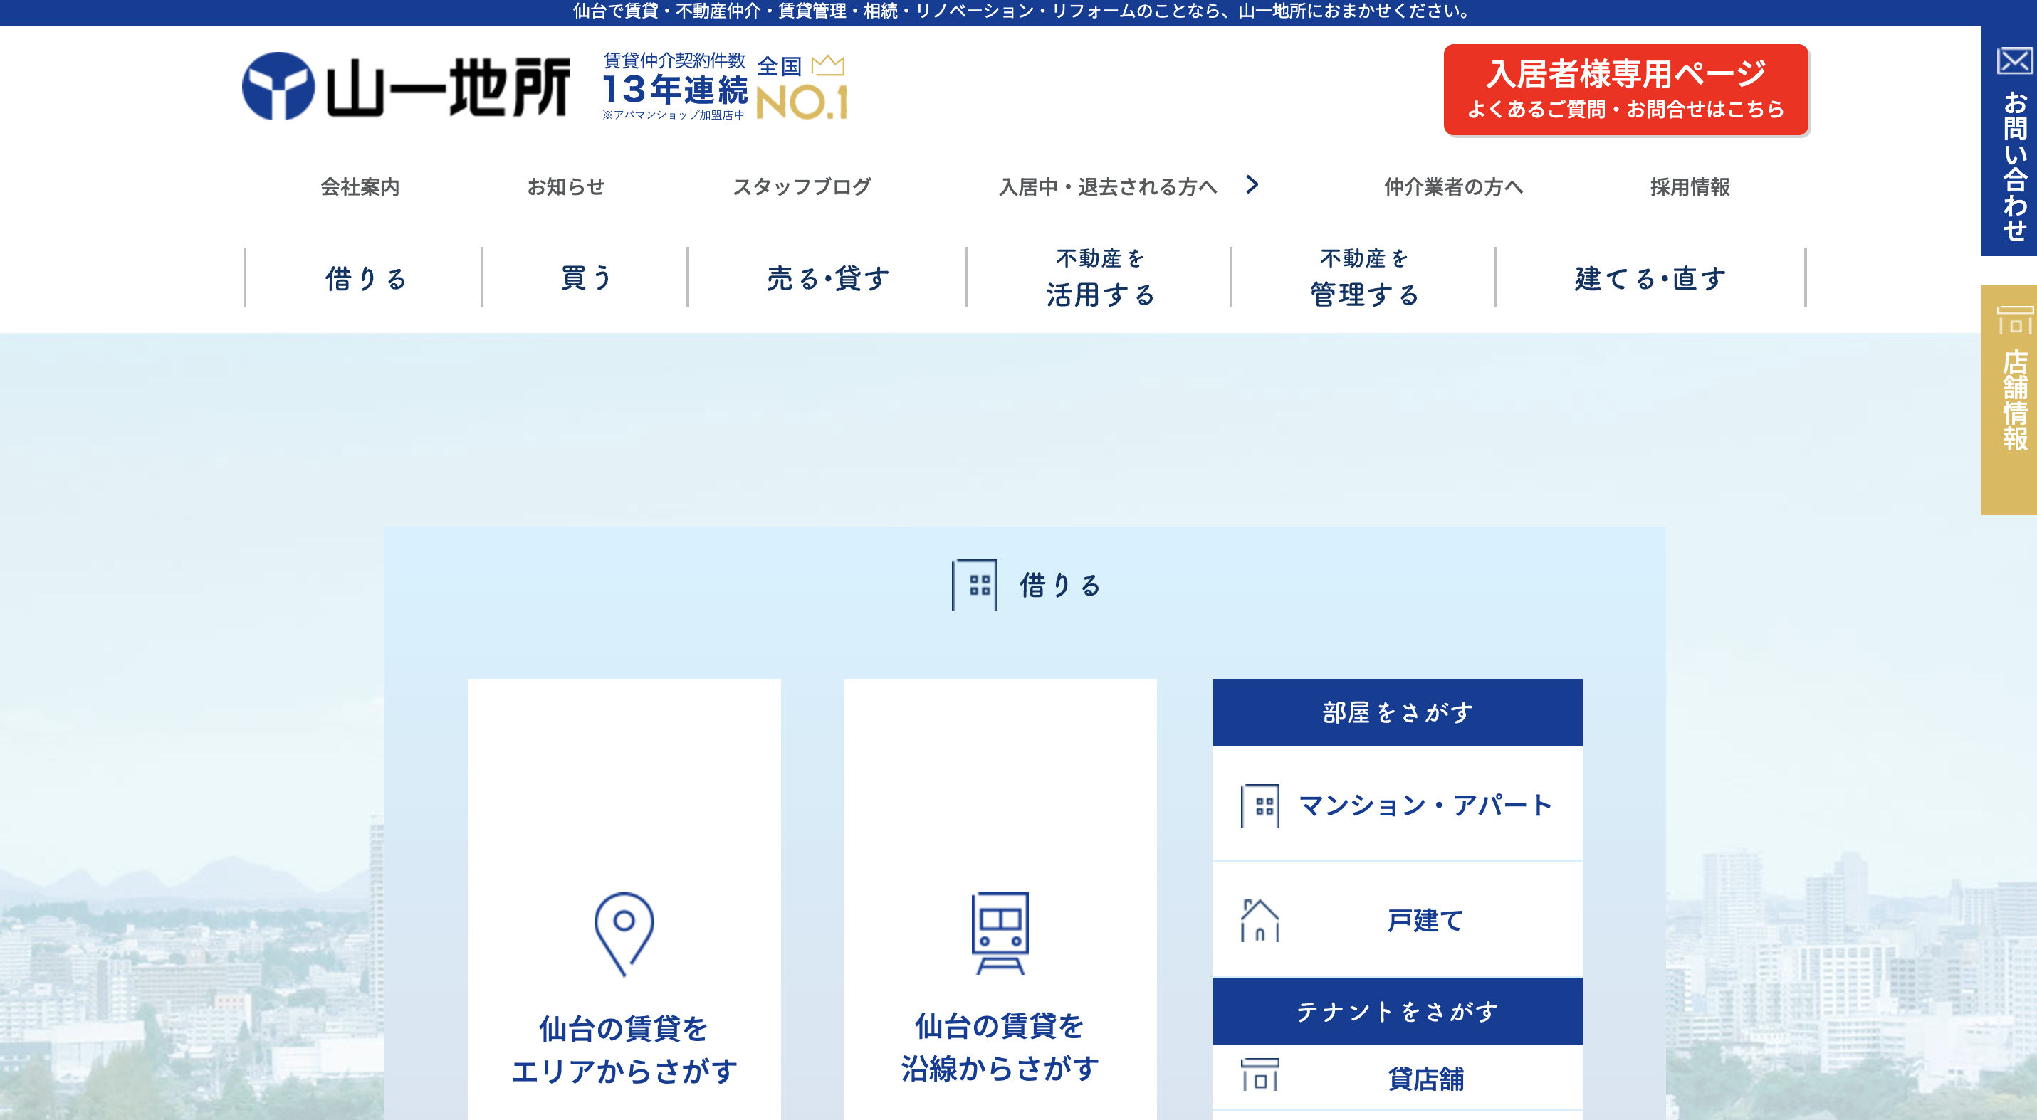This screenshot has height=1120, width=2037.
Task: Click the house icon beside 戸建て
Action: [1260, 920]
